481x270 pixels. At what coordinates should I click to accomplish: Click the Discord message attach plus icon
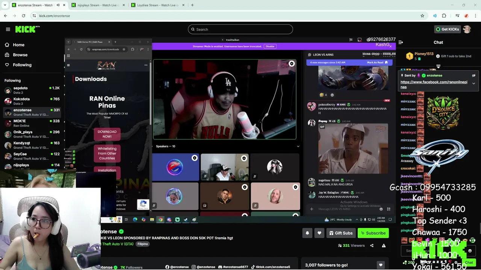(312, 209)
